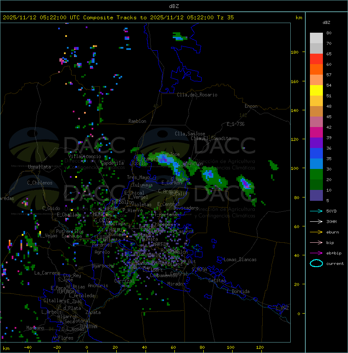The height and width of the screenshot is (353, 348).
Task: Click the 'dBZ' title at the top
Action: pos(174,6)
